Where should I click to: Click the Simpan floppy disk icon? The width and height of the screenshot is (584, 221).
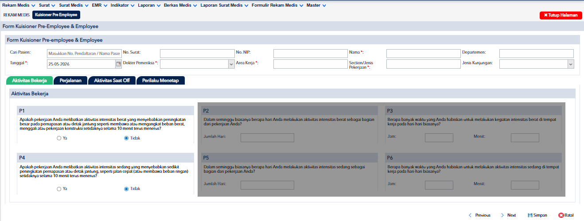(530, 215)
